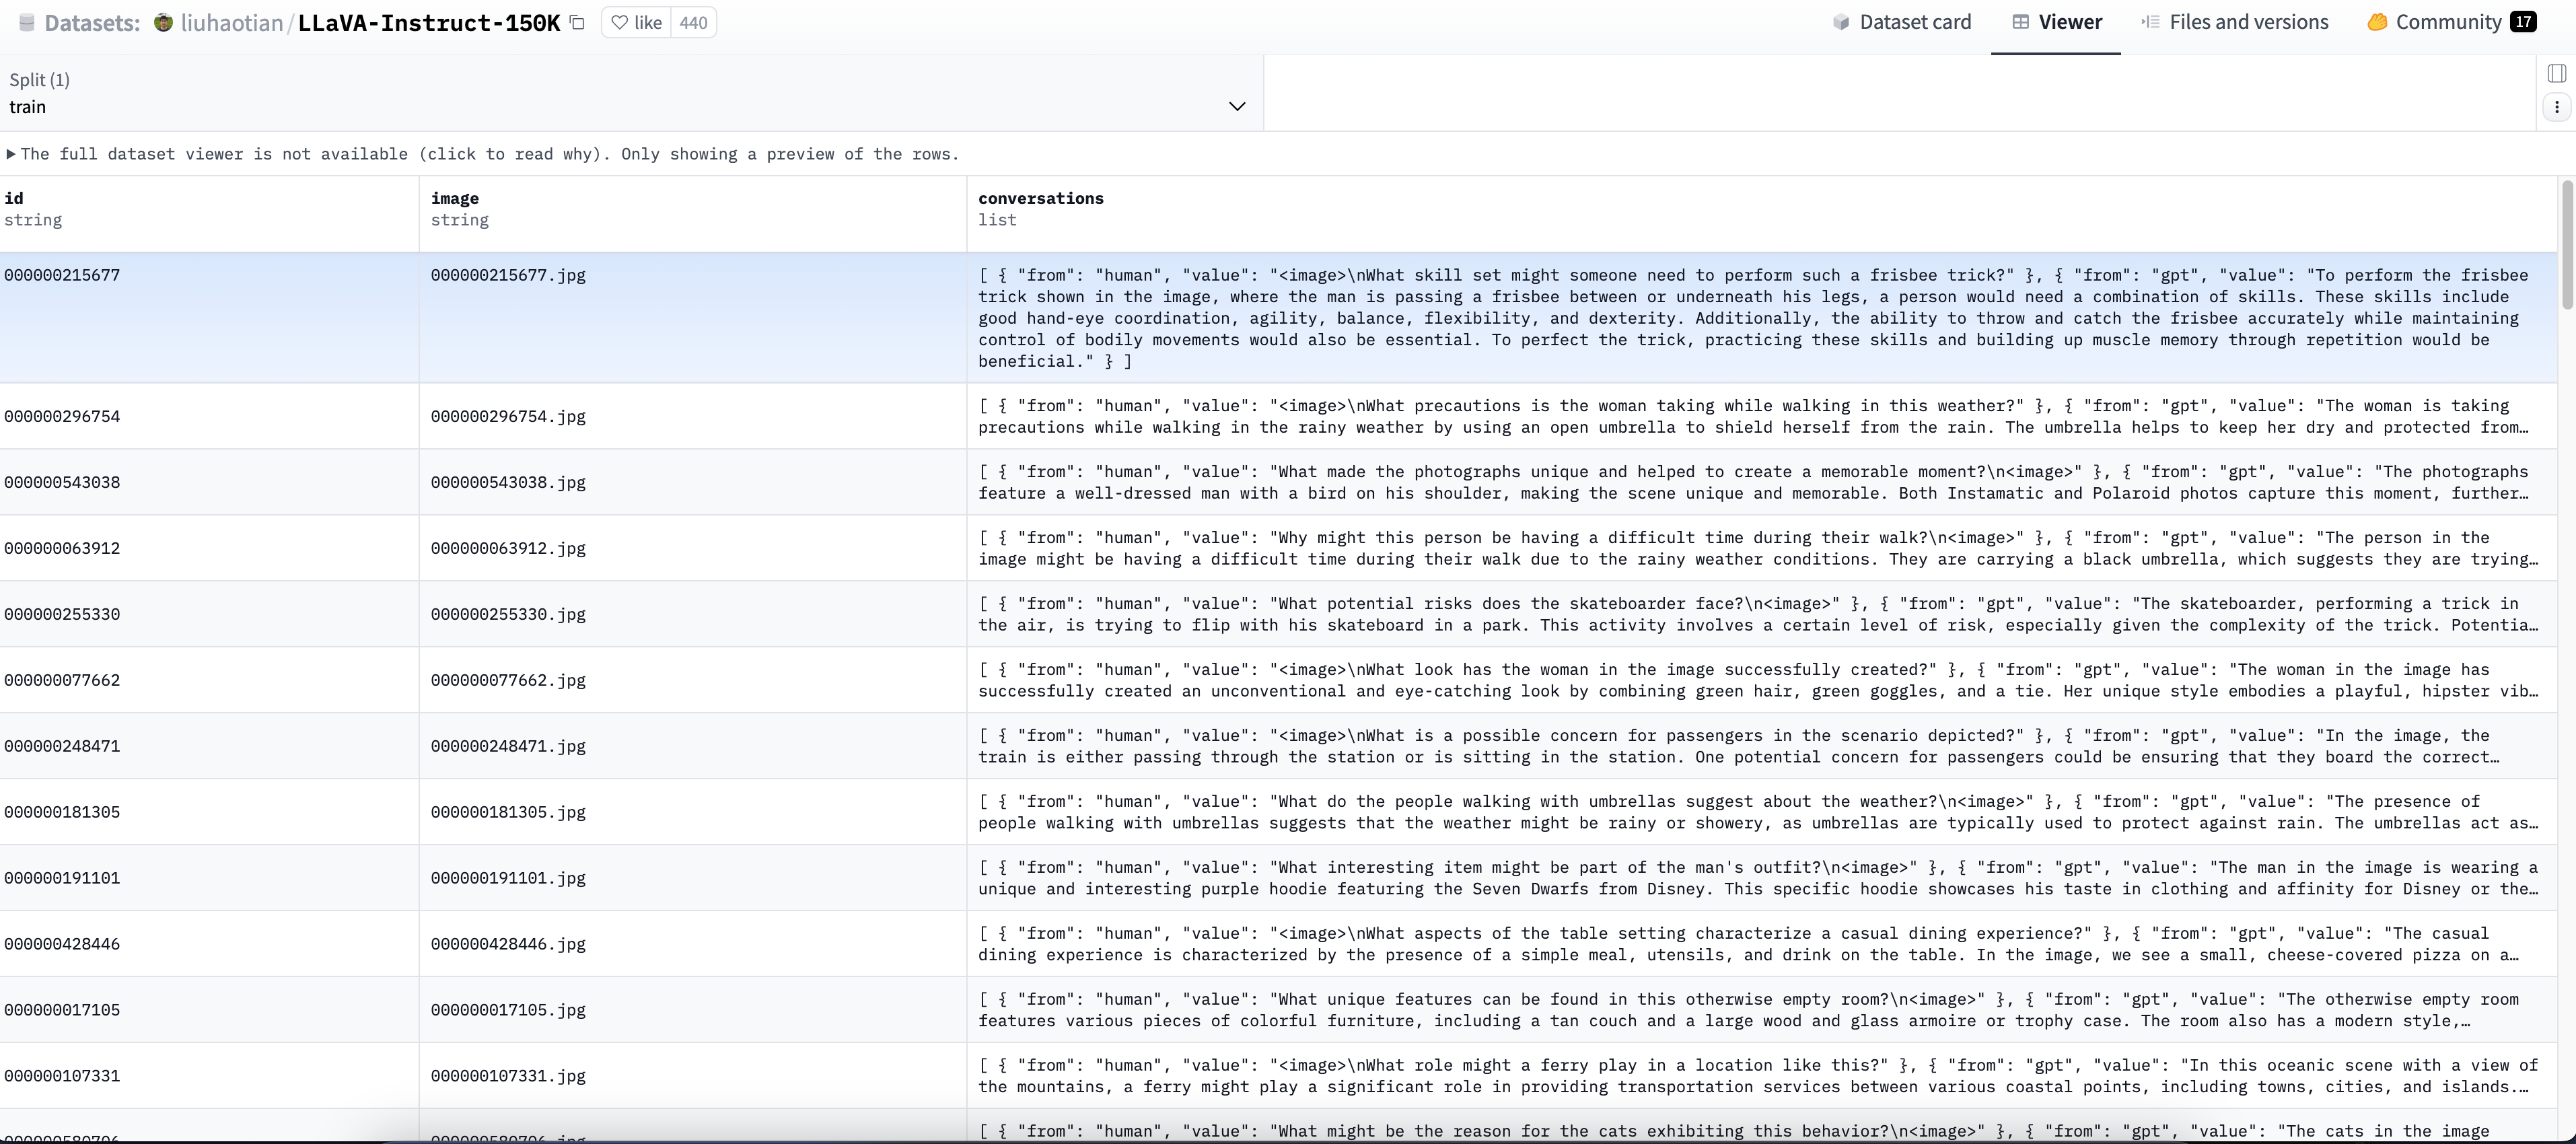2576x1144 pixels.
Task: Click the 440 likes count
Action: pyautogui.click(x=693, y=22)
